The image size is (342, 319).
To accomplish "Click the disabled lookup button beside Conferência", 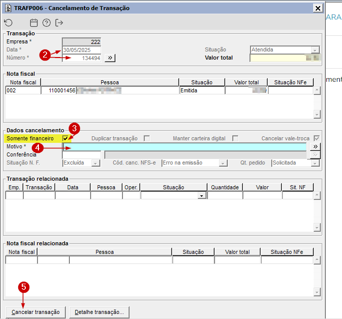I will (x=315, y=155).
